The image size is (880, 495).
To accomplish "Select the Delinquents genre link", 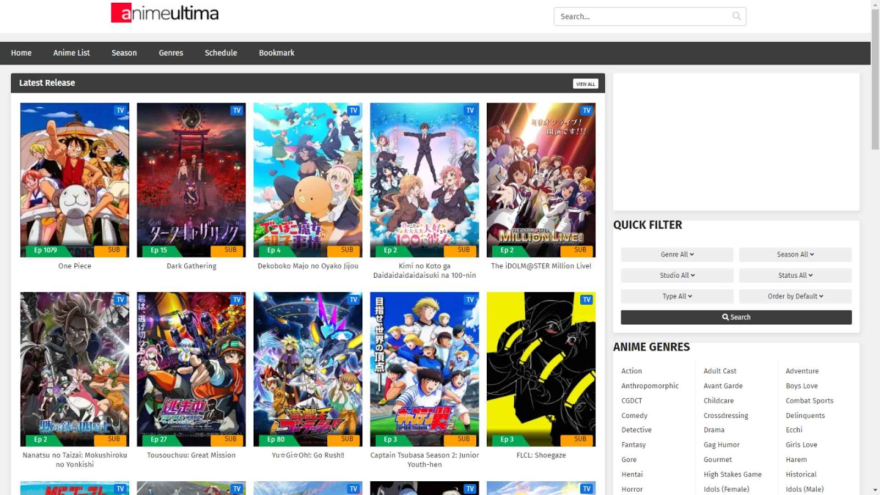I will click(806, 416).
